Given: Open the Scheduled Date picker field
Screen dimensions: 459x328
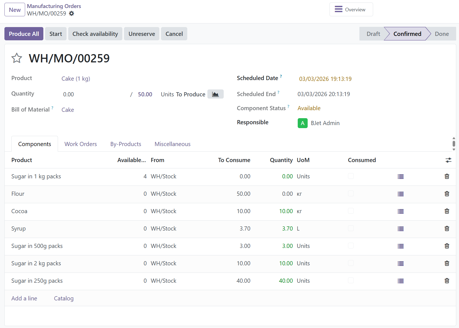Looking at the screenshot, I should point(325,79).
